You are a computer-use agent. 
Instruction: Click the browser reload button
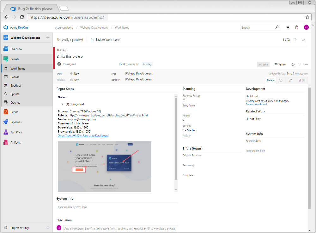click(x=22, y=17)
